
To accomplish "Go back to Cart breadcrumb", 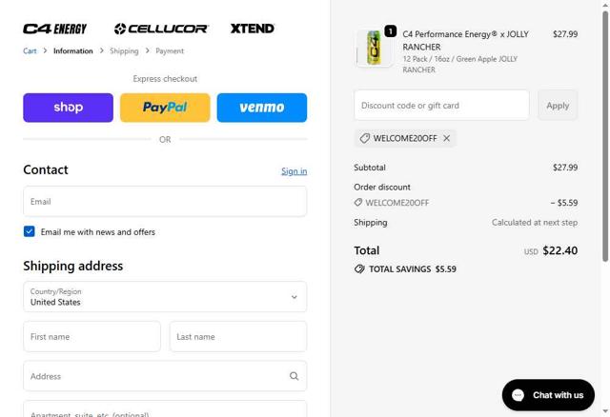I will (30, 51).
